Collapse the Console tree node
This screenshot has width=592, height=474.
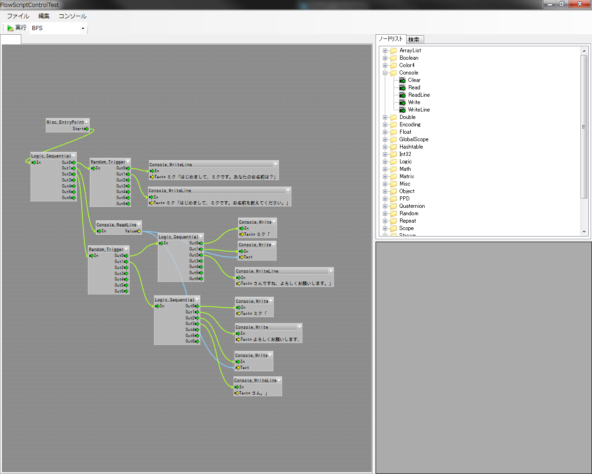pyautogui.click(x=385, y=73)
